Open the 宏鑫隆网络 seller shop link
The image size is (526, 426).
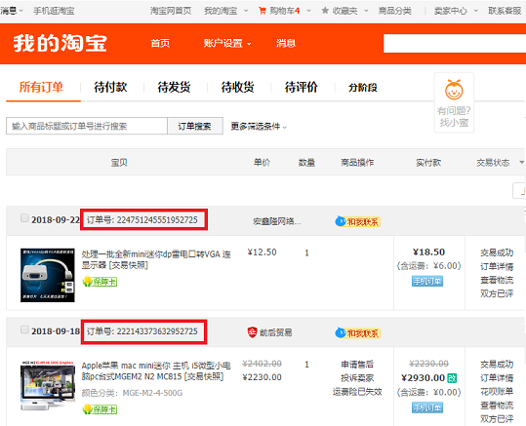[x=277, y=221]
